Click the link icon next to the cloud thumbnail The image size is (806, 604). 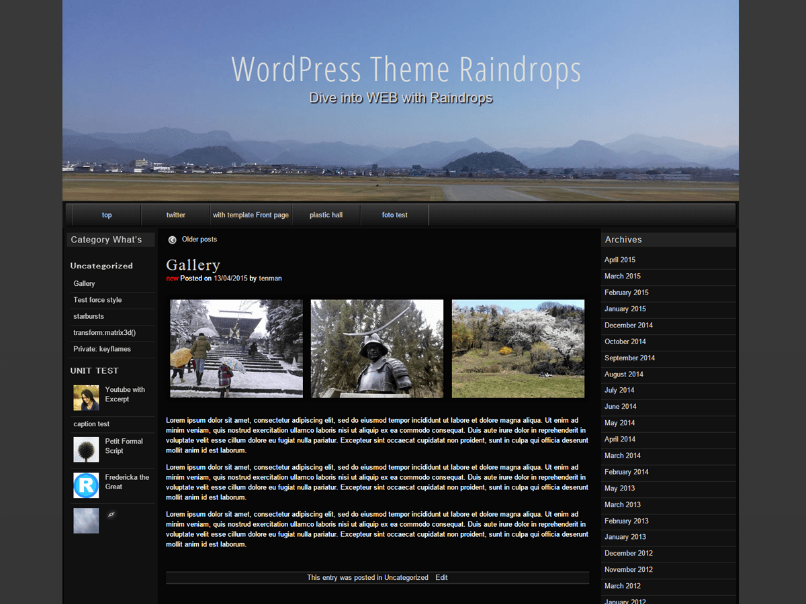click(111, 513)
